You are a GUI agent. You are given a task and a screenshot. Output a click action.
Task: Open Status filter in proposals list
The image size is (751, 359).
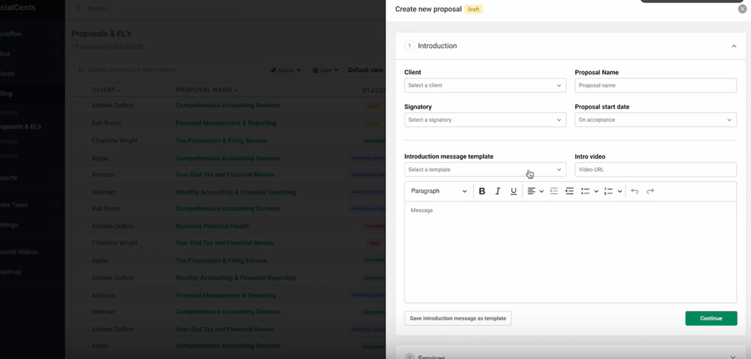tap(286, 71)
